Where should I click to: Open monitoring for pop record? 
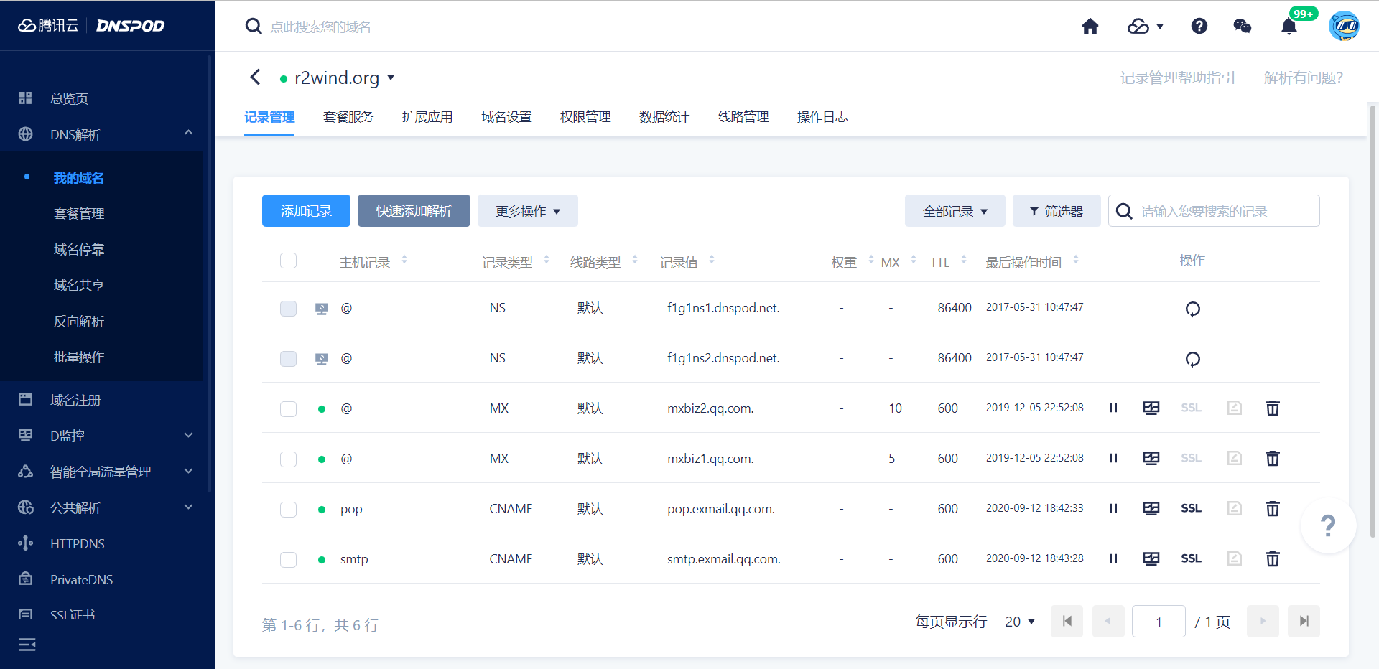(x=1151, y=508)
